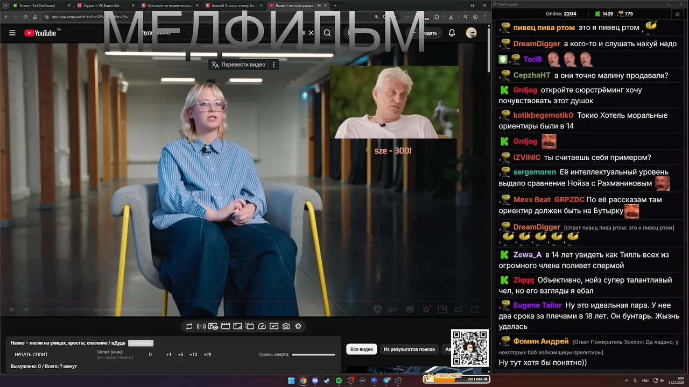689x387 pixels.
Task: Click the zoom magnifier in address bar
Action: click(x=376, y=17)
